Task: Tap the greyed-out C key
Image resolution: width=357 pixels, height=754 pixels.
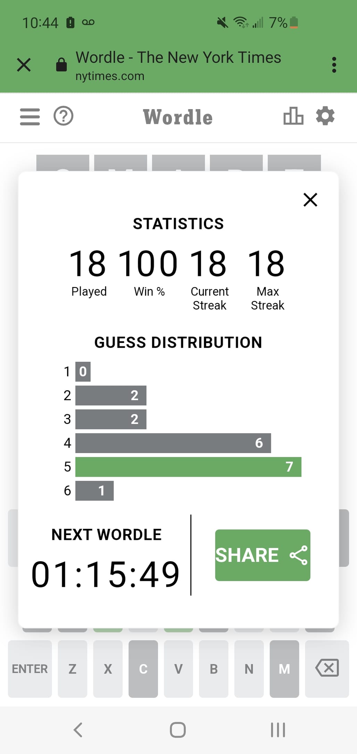Action: pos(143,669)
